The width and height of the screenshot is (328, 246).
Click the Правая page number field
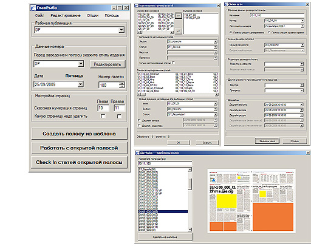click(x=119, y=108)
